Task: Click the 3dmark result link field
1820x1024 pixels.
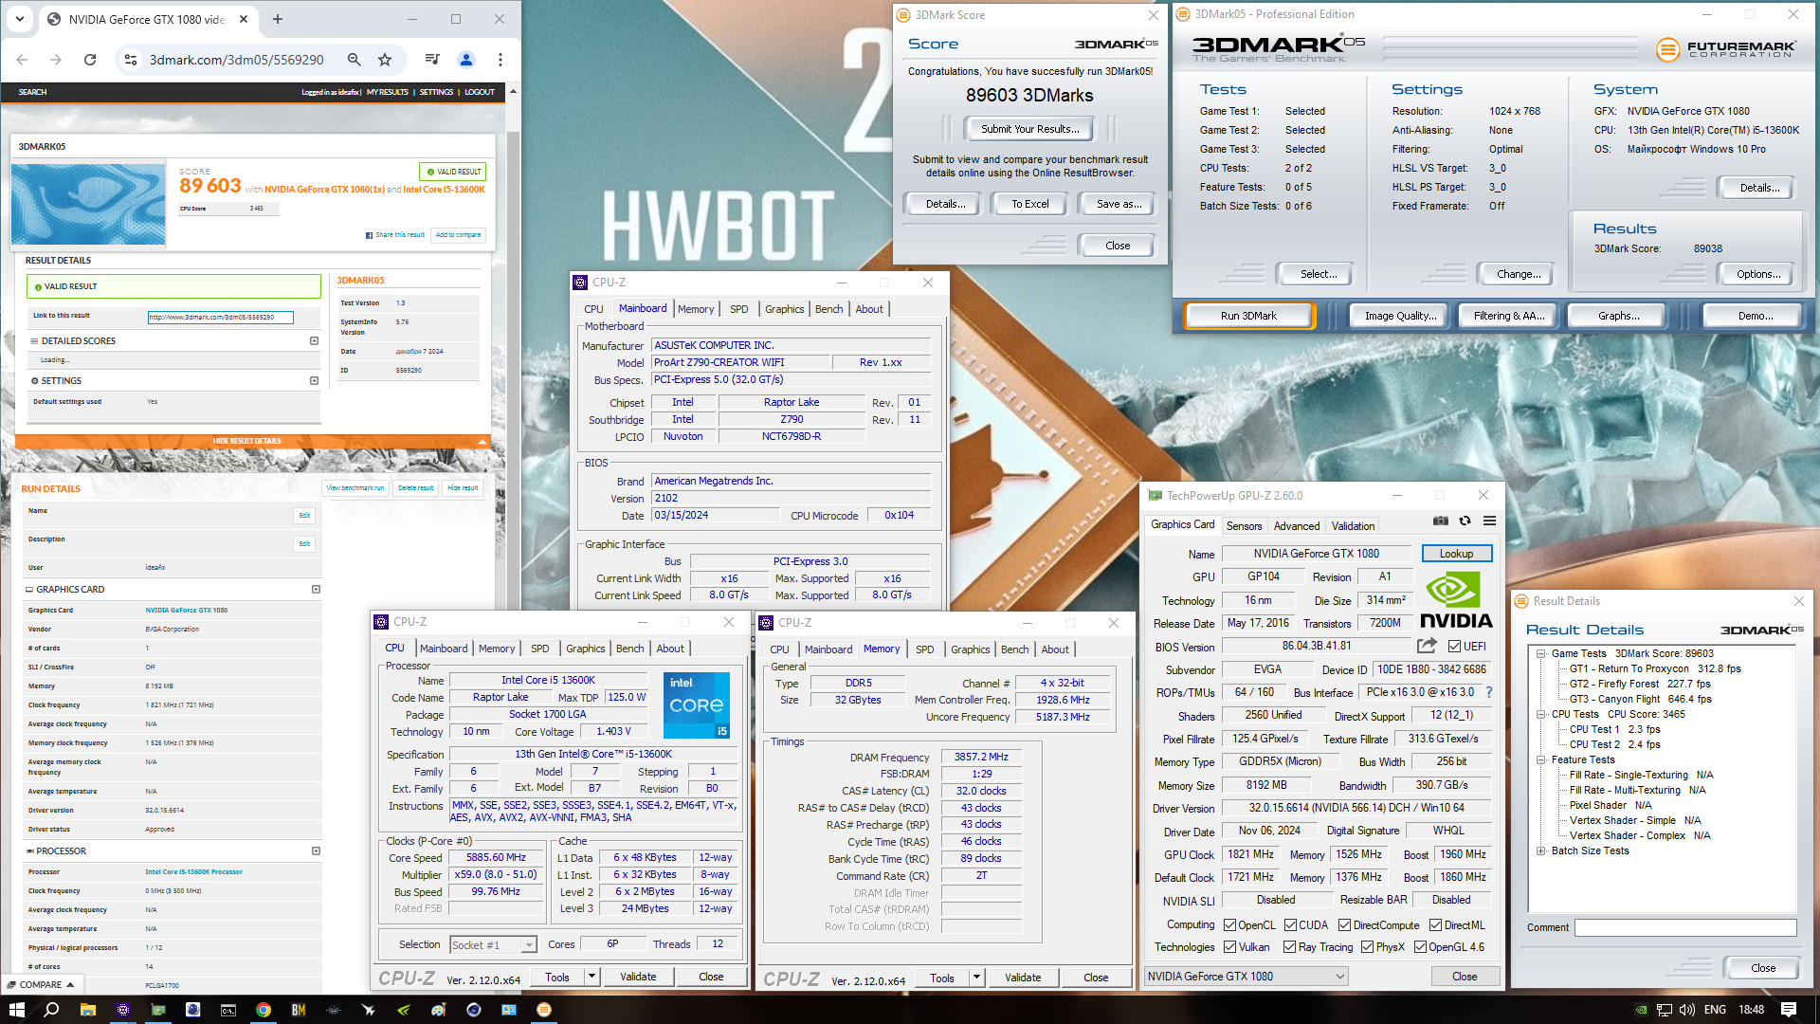Action: 220,318
